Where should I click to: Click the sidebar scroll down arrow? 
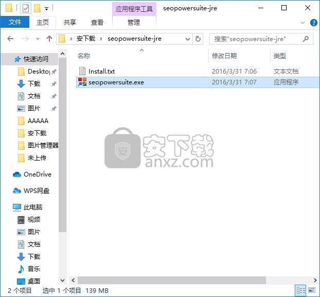pyautogui.click(x=62, y=281)
